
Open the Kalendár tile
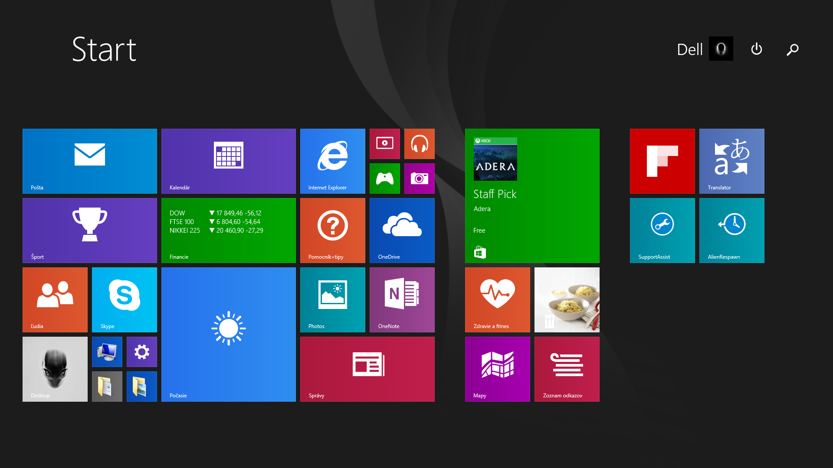coord(229,161)
